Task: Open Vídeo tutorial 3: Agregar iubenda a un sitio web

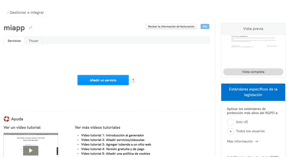Action: pos(116,144)
